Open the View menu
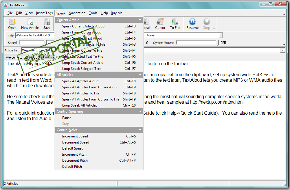The height and width of the screenshot is (190, 290). pos(29,13)
